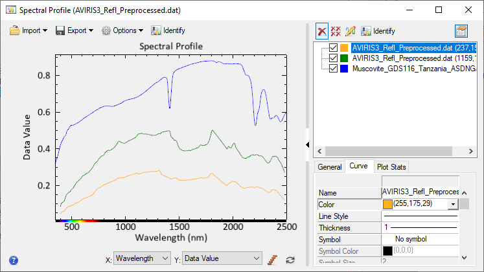Click the blue help question mark icon
The width and height of the screenshot is (484, 272).
(13, 260)
